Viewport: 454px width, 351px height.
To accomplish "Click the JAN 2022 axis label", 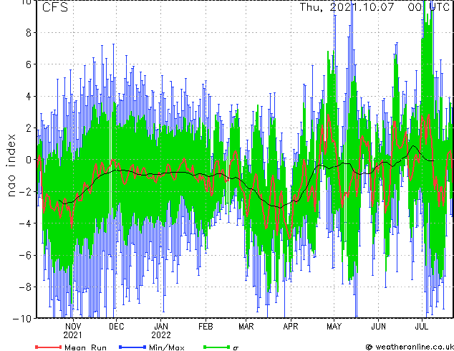I will (161, 331).
